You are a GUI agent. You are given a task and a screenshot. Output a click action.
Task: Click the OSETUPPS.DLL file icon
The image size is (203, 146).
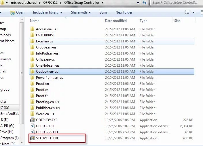click(33, 132)
